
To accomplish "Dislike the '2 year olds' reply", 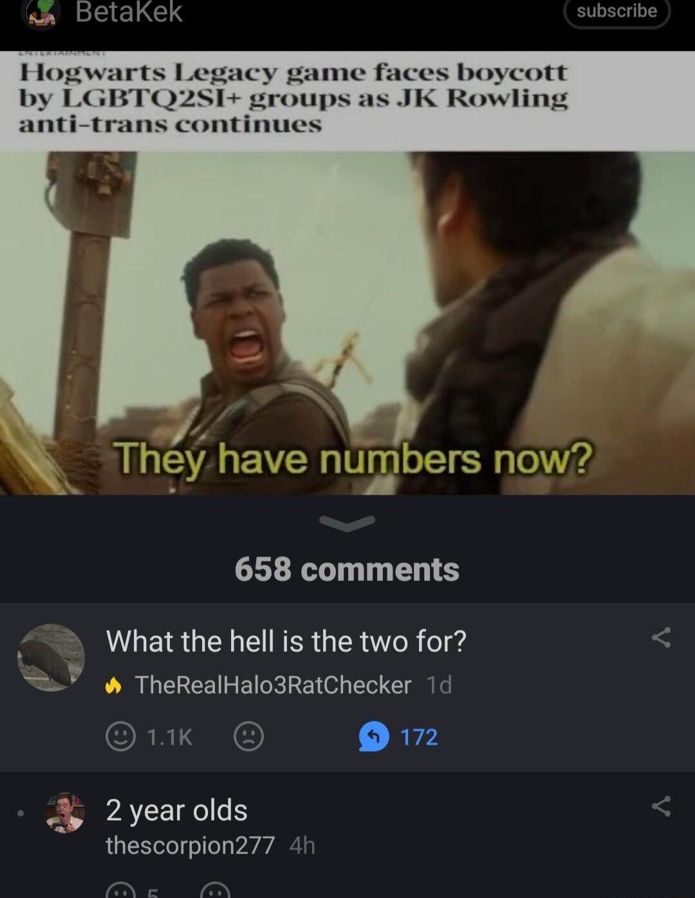I will click(215, 892).
